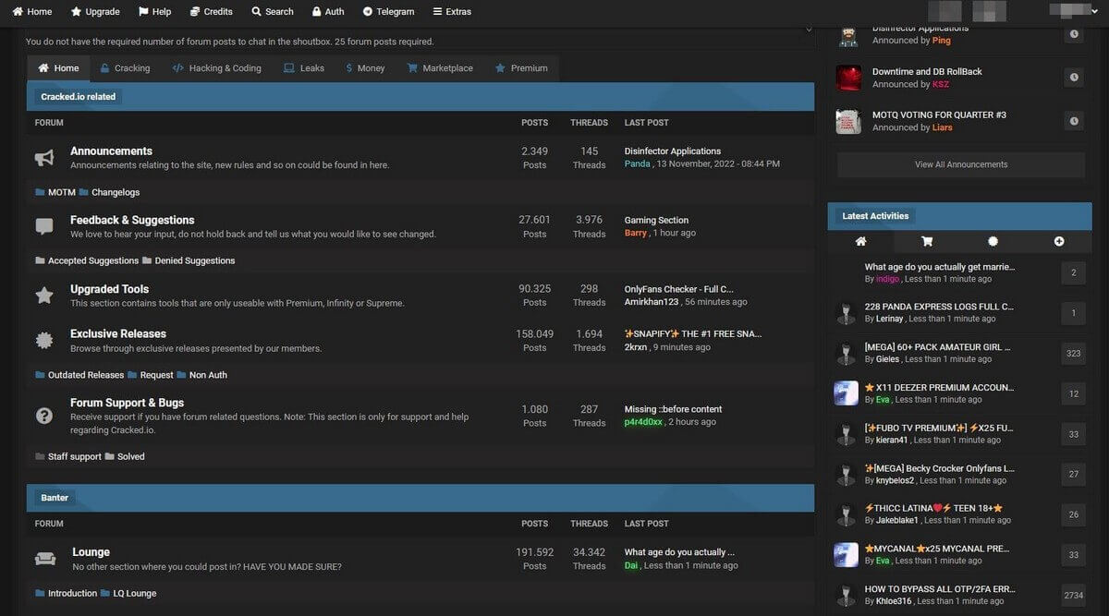Click the 2734 reply count badge
Screen dimensions: 1109x616
[1074, 596]
